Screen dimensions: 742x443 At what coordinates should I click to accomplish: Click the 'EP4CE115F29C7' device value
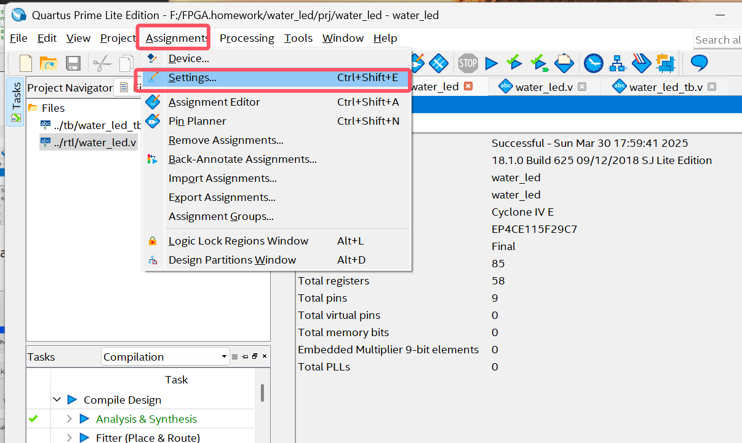(534, 229)
